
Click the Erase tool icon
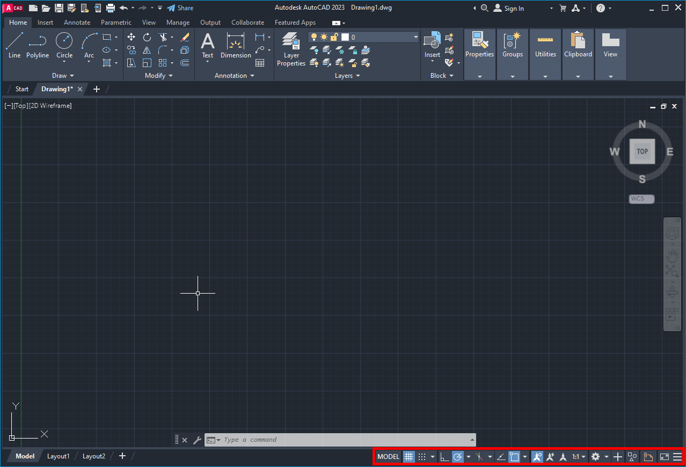coord(185,37)
